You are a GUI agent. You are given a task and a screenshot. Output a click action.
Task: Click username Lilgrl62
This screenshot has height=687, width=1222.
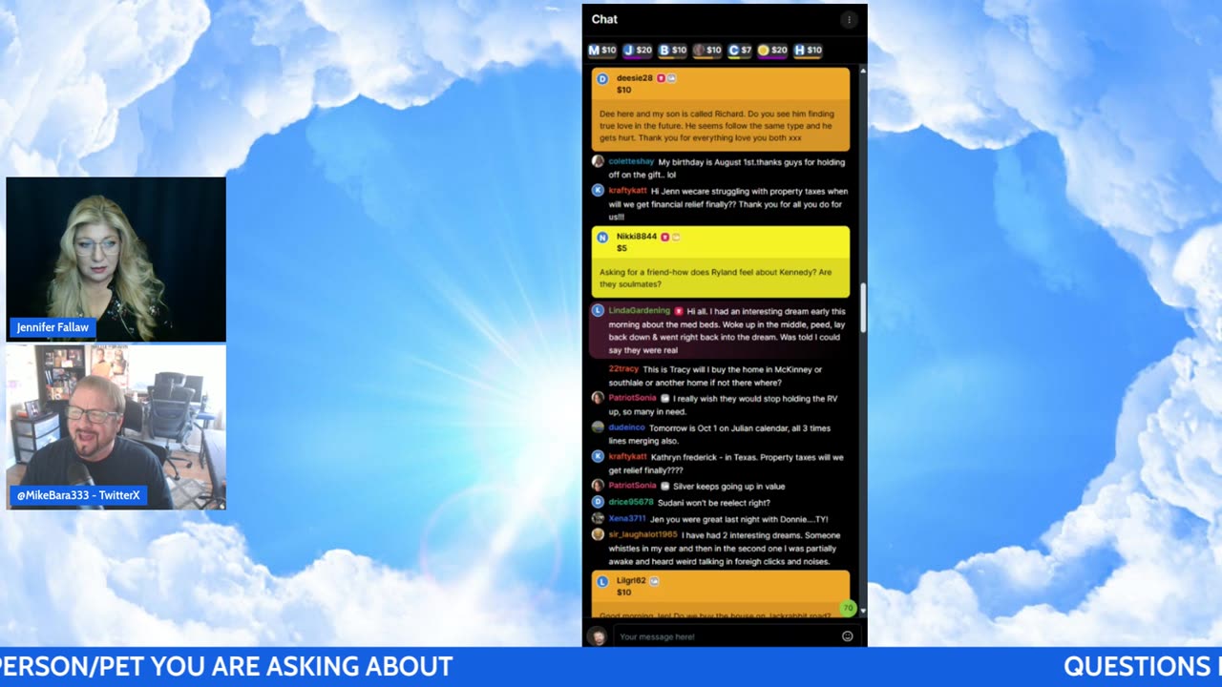click(x=631, y=581)
